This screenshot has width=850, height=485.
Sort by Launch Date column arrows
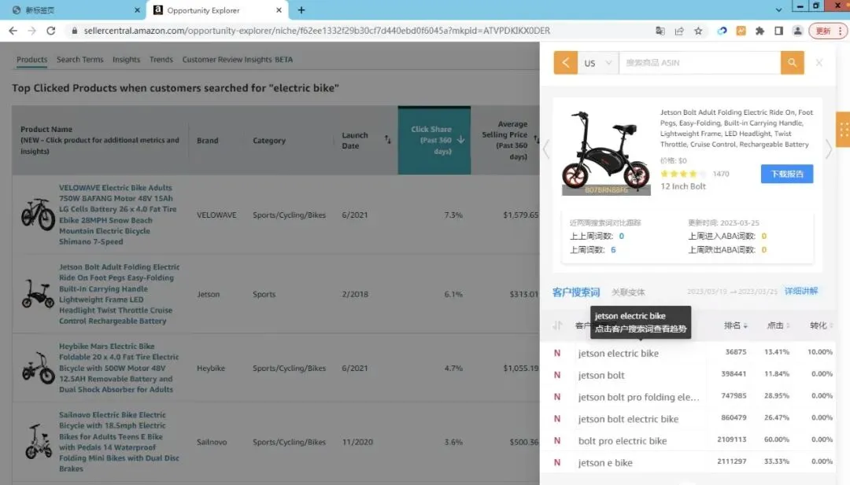(x=387, y=140)
